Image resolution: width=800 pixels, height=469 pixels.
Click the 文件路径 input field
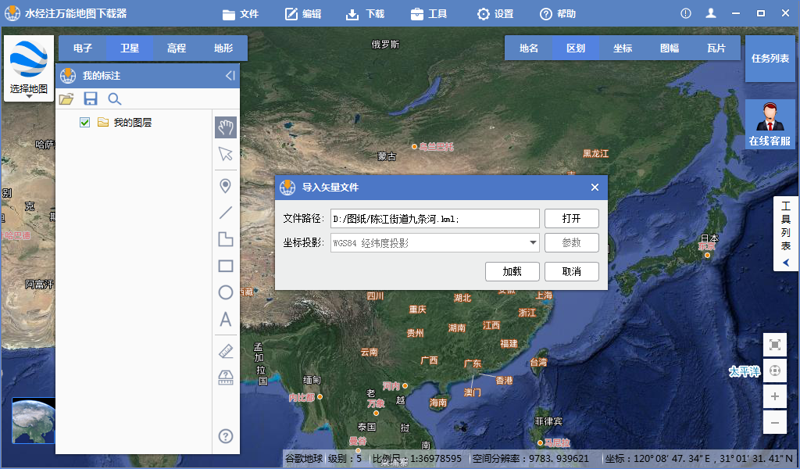click(x=434, y=218)
